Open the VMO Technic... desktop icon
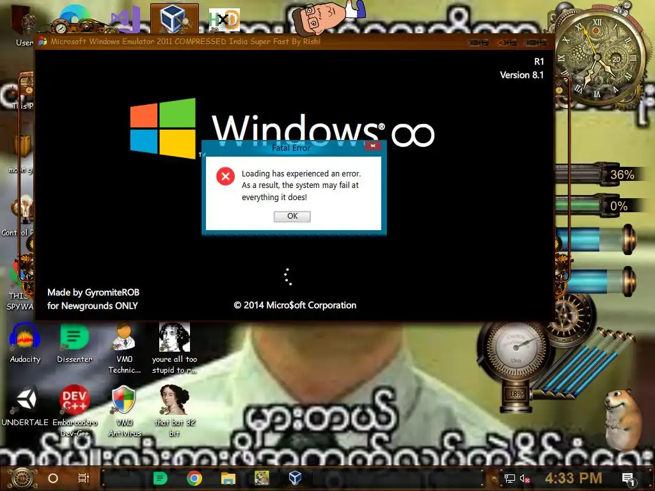 125,348
